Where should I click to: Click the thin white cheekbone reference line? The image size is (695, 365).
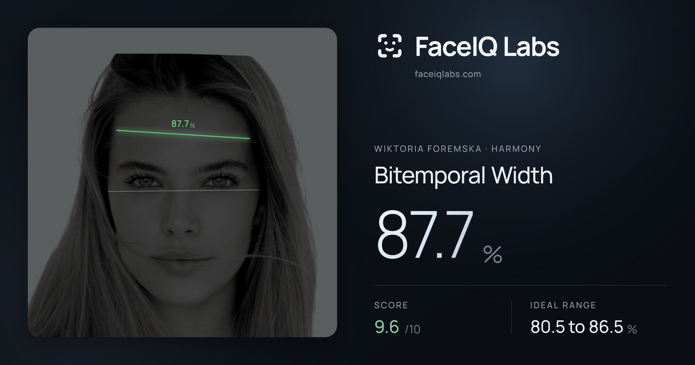[184, 191]
